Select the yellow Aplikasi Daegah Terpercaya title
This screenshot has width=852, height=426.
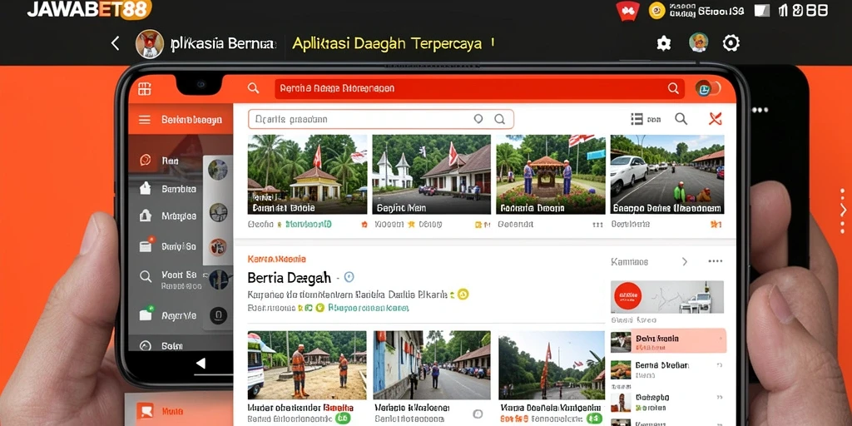tap(387, 43)
